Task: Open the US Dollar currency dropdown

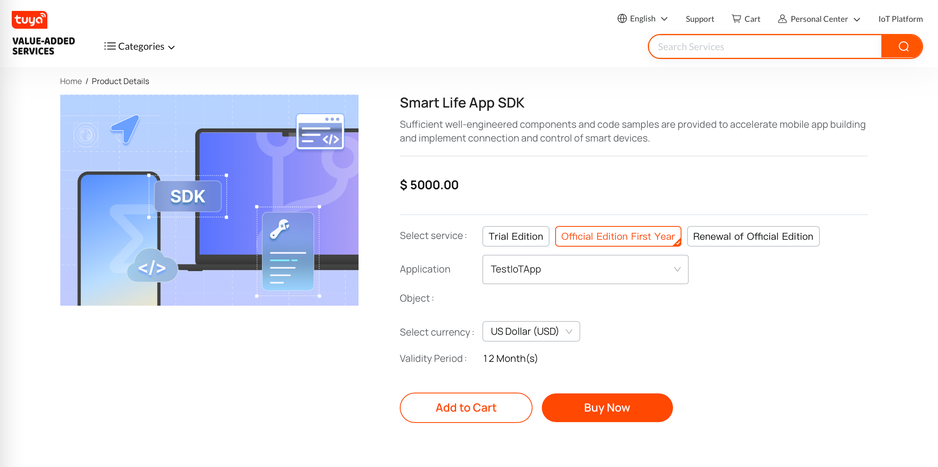Action: tap(531, 331)
